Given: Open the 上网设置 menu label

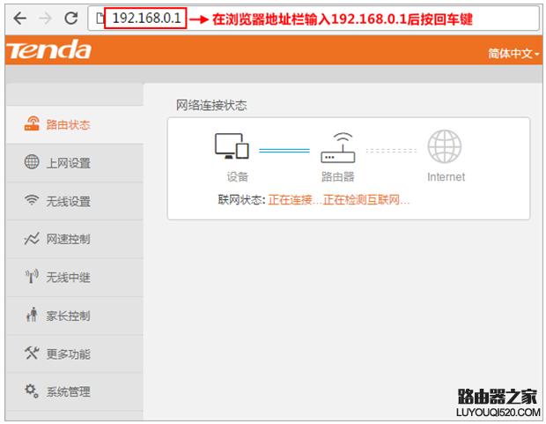Looking at the screenshot, I should pyautogui.click(x=69, y=163).
